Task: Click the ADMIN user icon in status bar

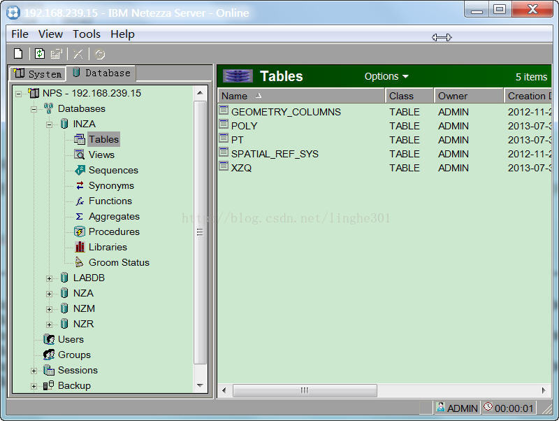Action: (441, 407)
